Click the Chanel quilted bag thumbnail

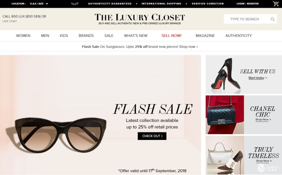(x=225, y=115)
